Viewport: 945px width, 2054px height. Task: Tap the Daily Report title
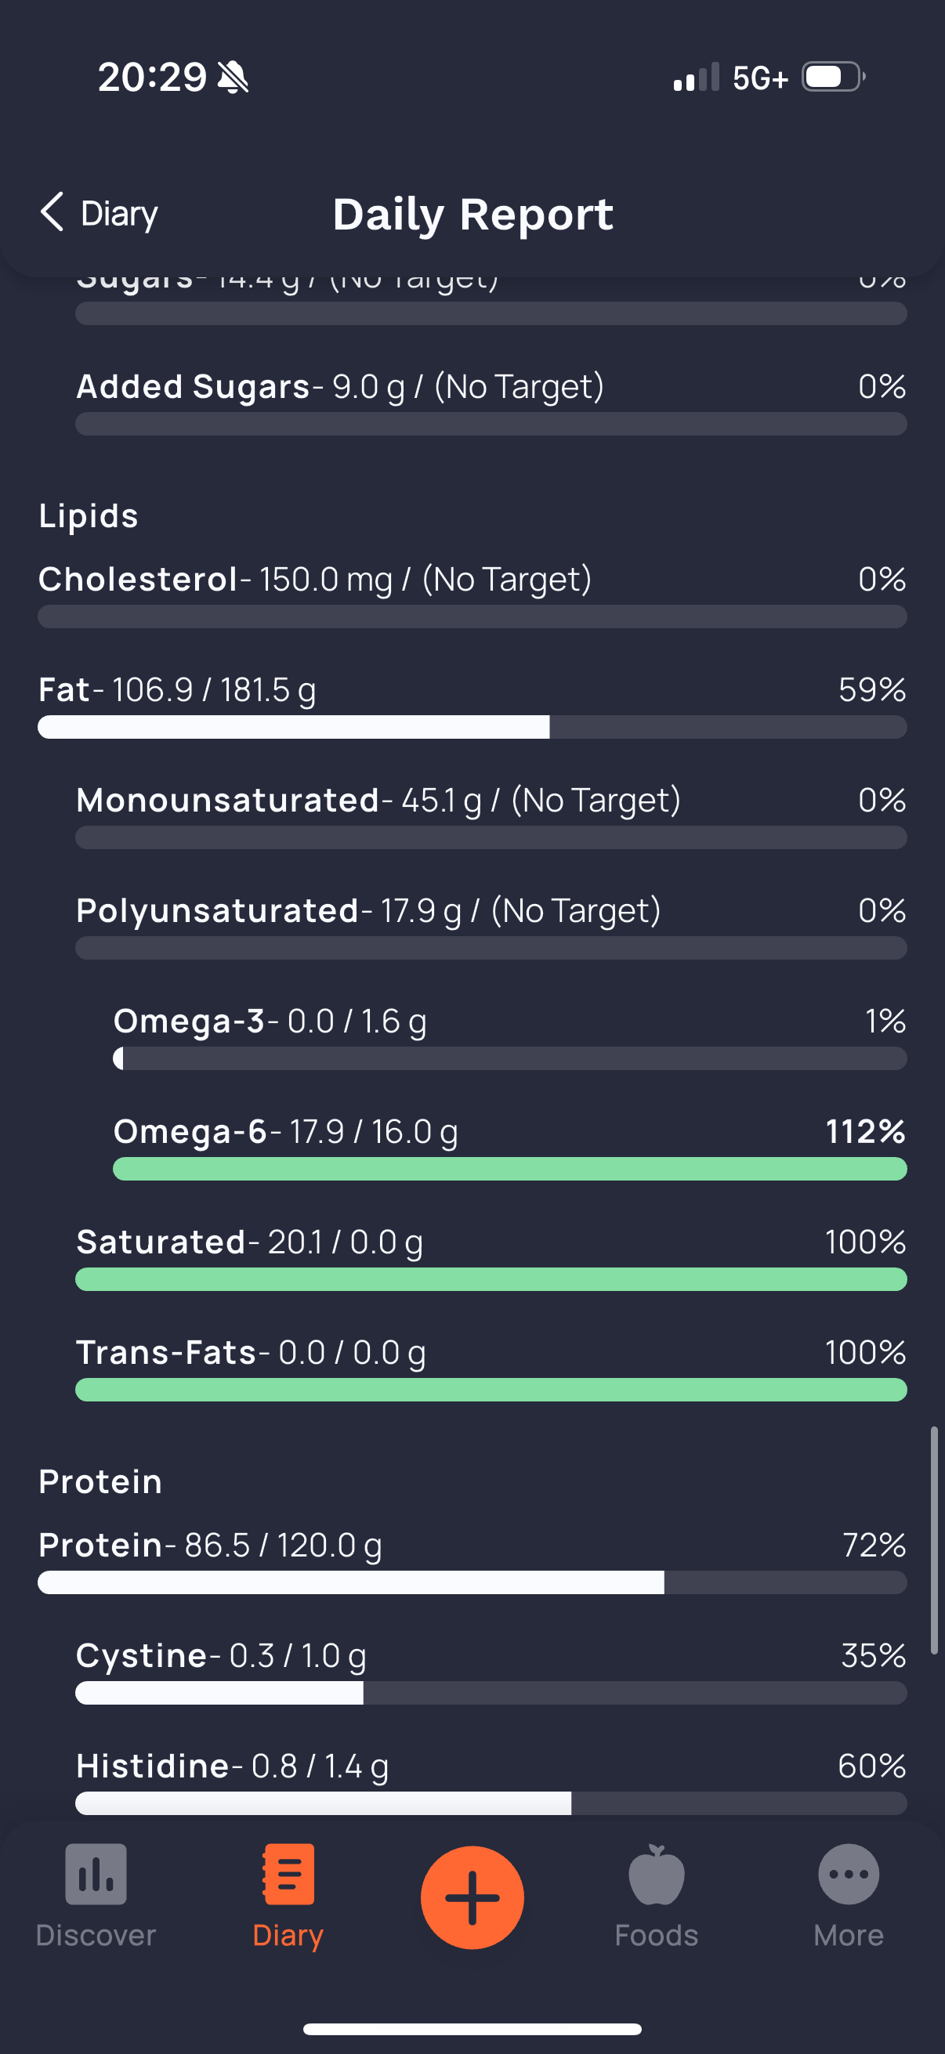[473, 214]
